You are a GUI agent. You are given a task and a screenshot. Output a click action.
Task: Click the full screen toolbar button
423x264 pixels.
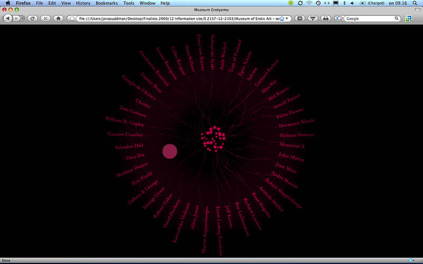[300, 18]
